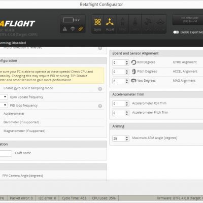Screen dimensions: 203x203
Task: Adjust the Accelerometer Pitch Trim stepper
Action: (127, 113)
